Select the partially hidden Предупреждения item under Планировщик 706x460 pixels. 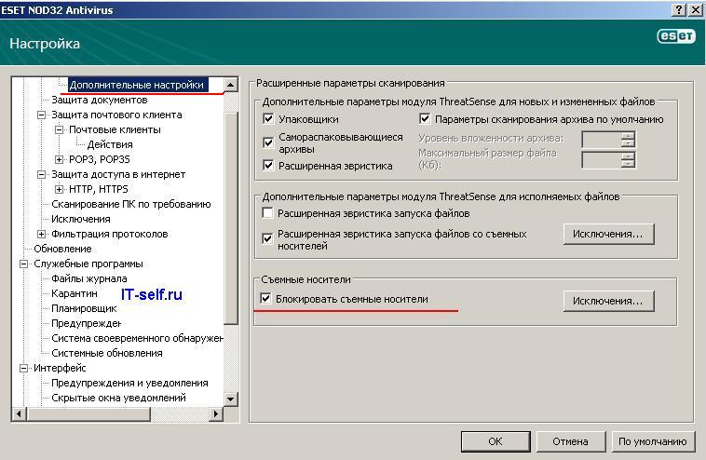click(x=86, y=323)
